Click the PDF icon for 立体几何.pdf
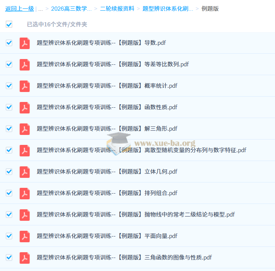This screenshot has width=275, height=271. click(x=25, y=172)
